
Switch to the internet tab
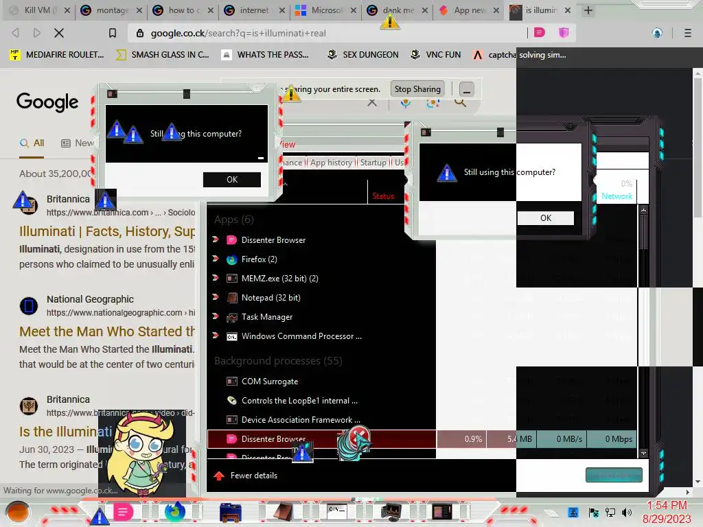point(254,10)
